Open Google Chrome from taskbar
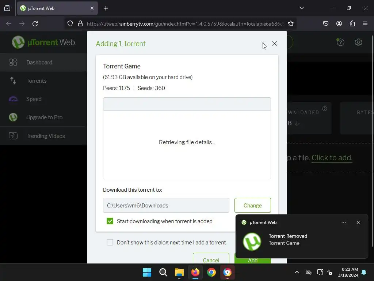The image size is (374, 281). 211,272
